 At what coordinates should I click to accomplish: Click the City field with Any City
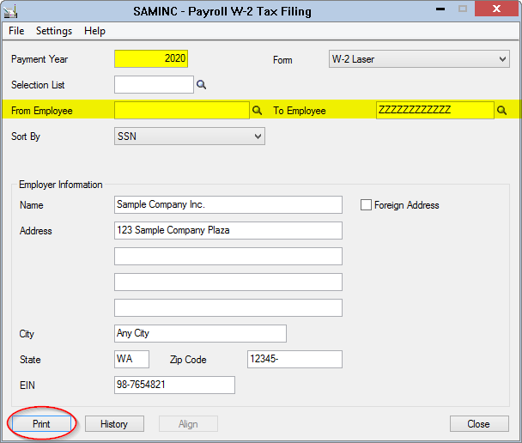point(200,333)
